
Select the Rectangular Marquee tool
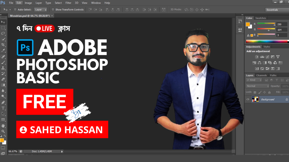tap(3, 28)
